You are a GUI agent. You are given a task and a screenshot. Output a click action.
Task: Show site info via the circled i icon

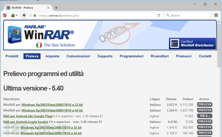coord(31,15)
